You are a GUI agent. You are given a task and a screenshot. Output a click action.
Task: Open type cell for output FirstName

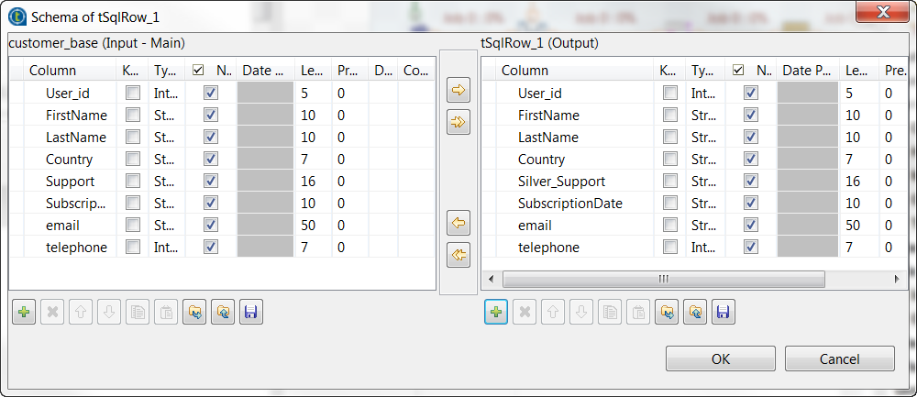tap(706, 116)
